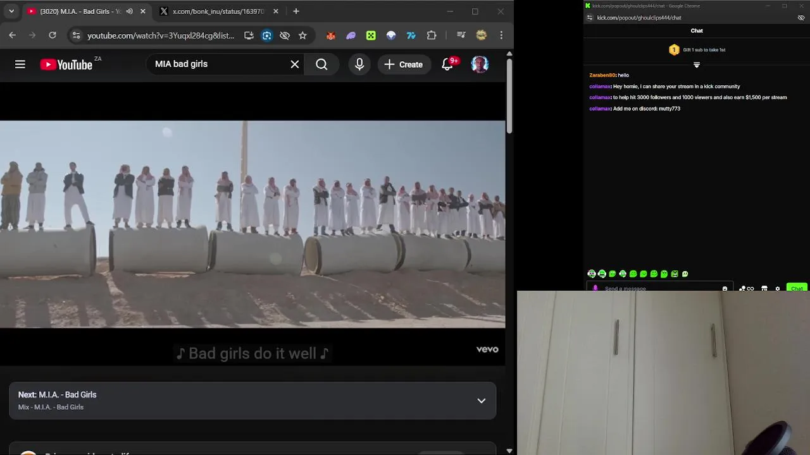Click the install app icon in address bar
This screenshot has width=810, height=455.
(x=249, y=35)
